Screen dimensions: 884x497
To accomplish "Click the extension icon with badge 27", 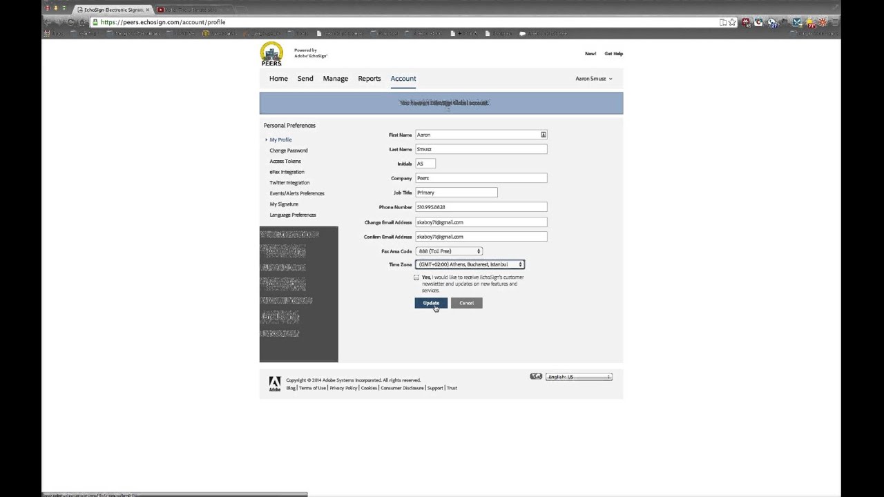I will point(771,23).
